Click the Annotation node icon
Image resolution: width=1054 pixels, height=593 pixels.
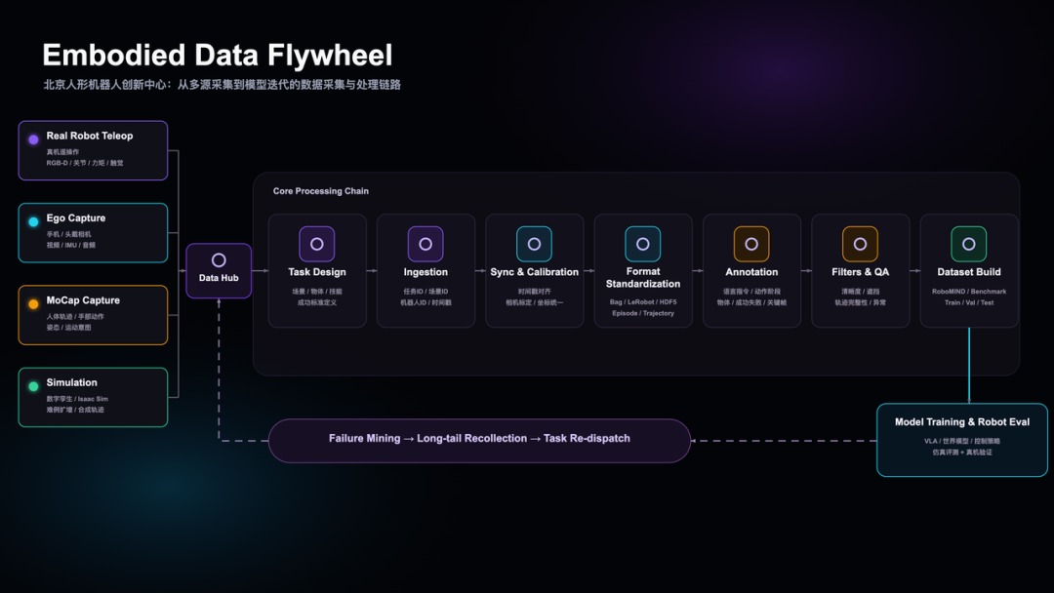tap(751, 244)
